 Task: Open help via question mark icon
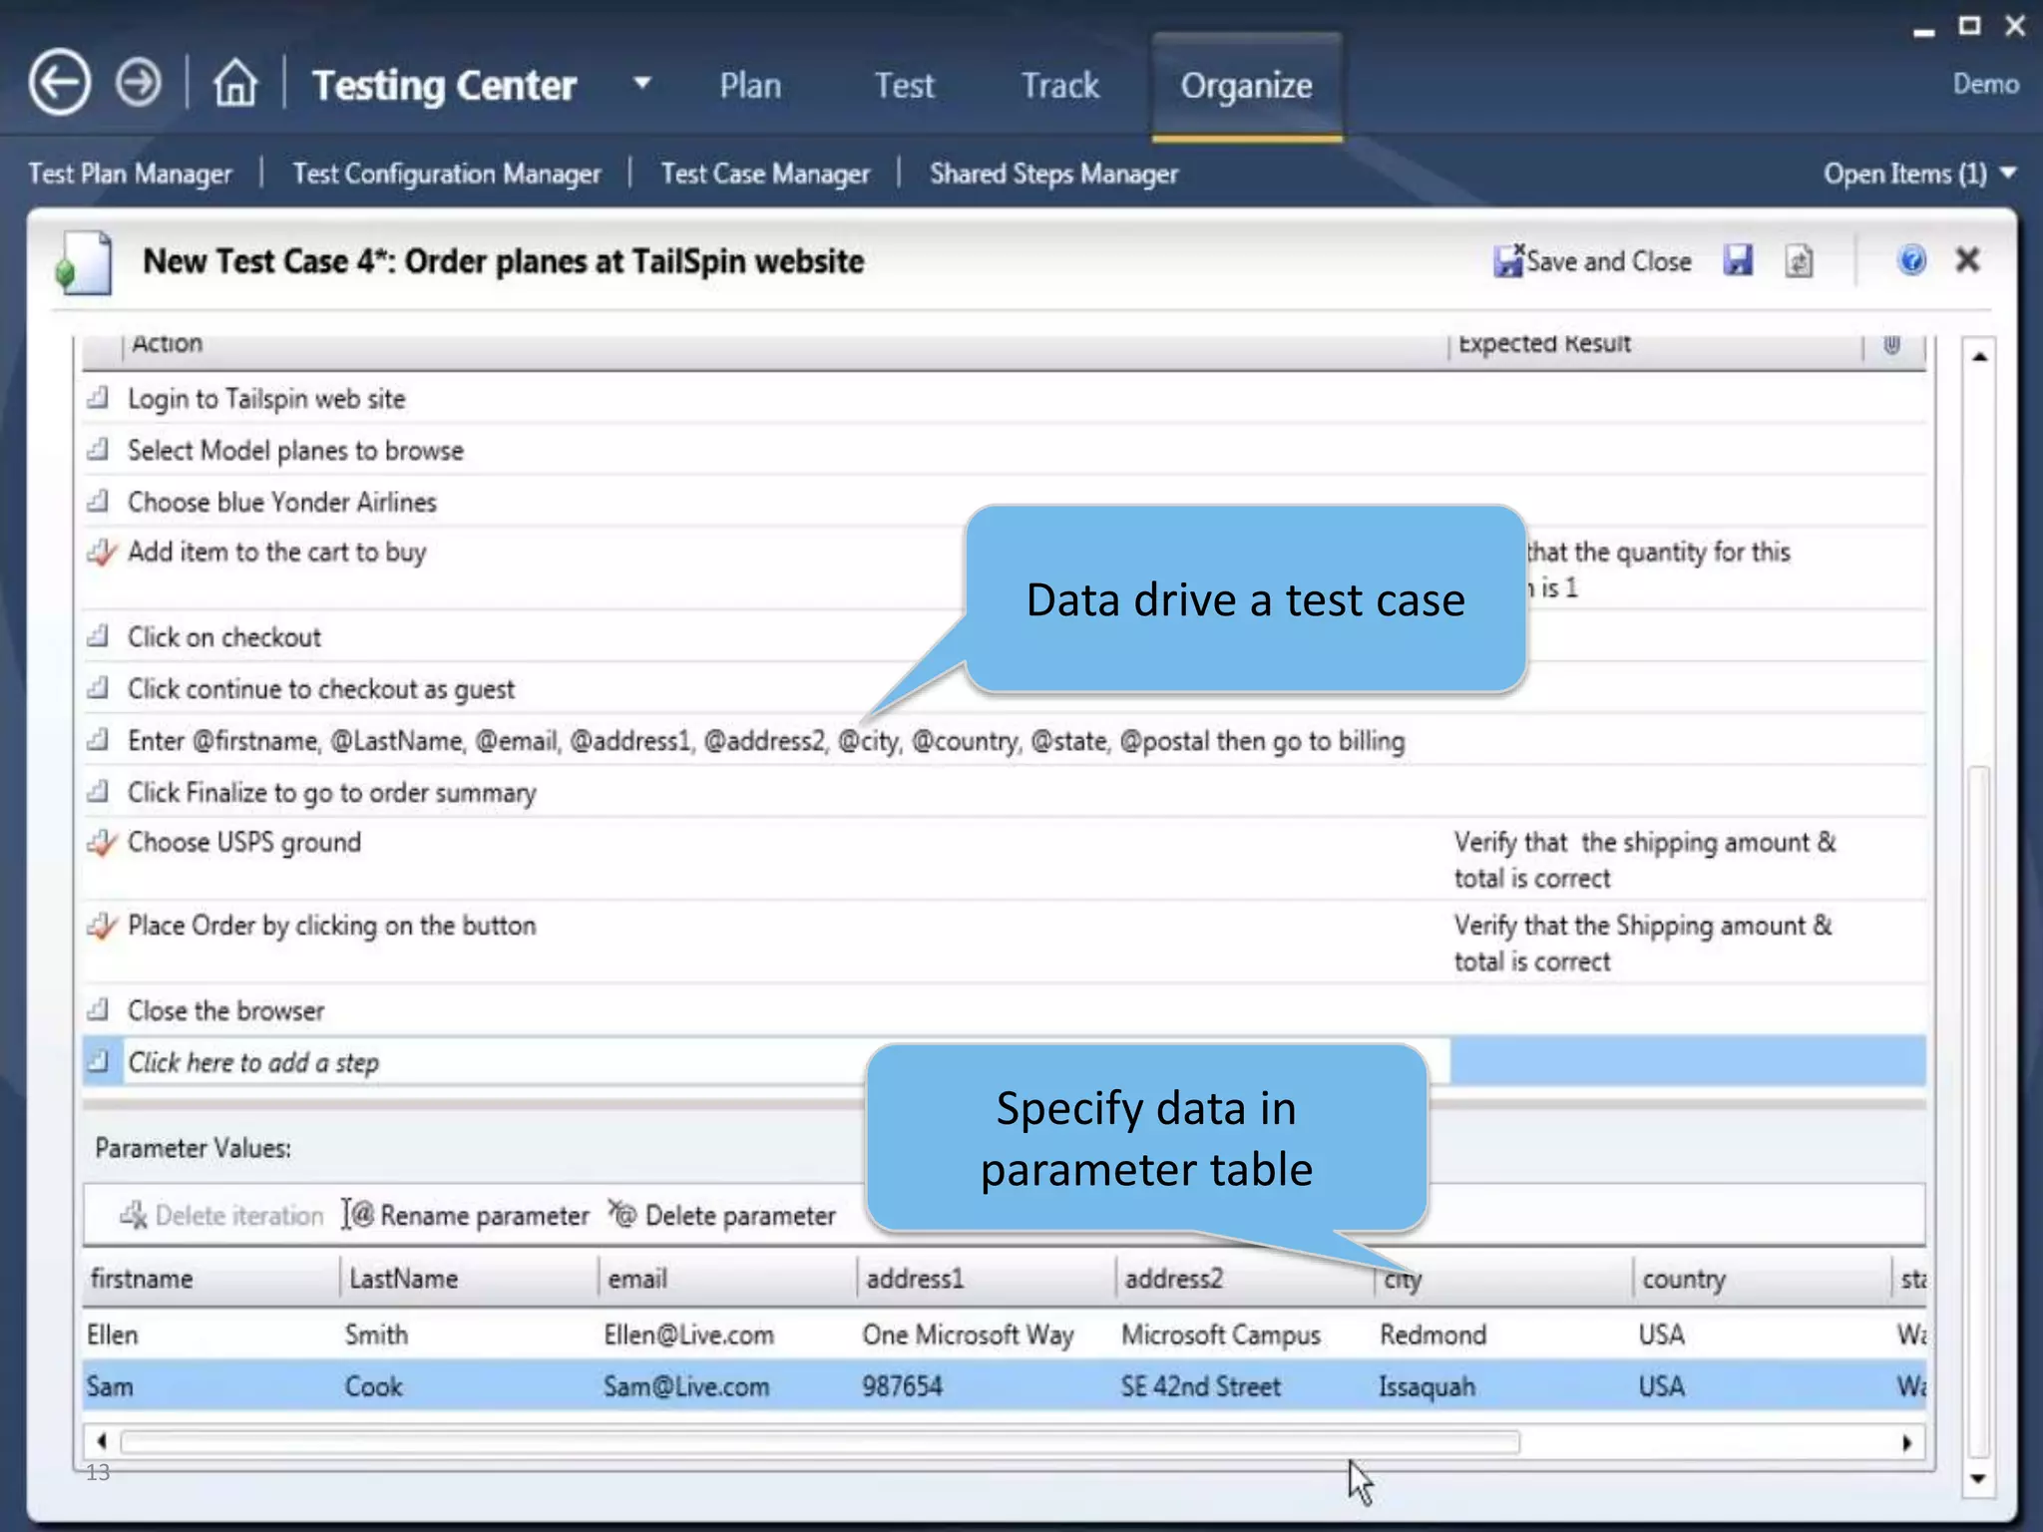point(1911,261)
